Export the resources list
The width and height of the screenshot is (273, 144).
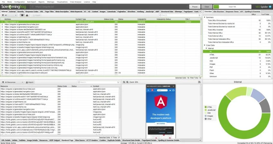click(30, 82)
